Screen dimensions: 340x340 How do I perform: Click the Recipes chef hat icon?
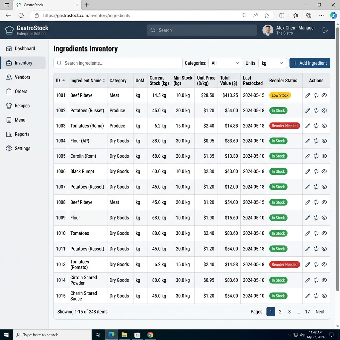point(9,106)
